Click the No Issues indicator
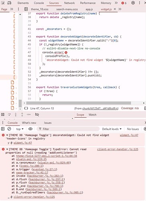Image resolution: width=146 pixels, height=201 pixels. (133, 129)
